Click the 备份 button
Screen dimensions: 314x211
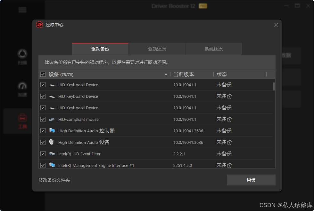click(251, 180)
